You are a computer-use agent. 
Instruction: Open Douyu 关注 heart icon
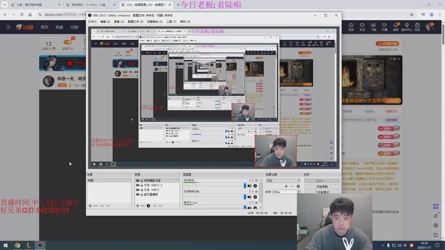click(362, 27)
